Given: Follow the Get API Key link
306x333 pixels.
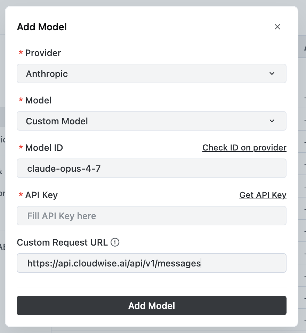Looking at the screenshot, I should click(263, 195).
